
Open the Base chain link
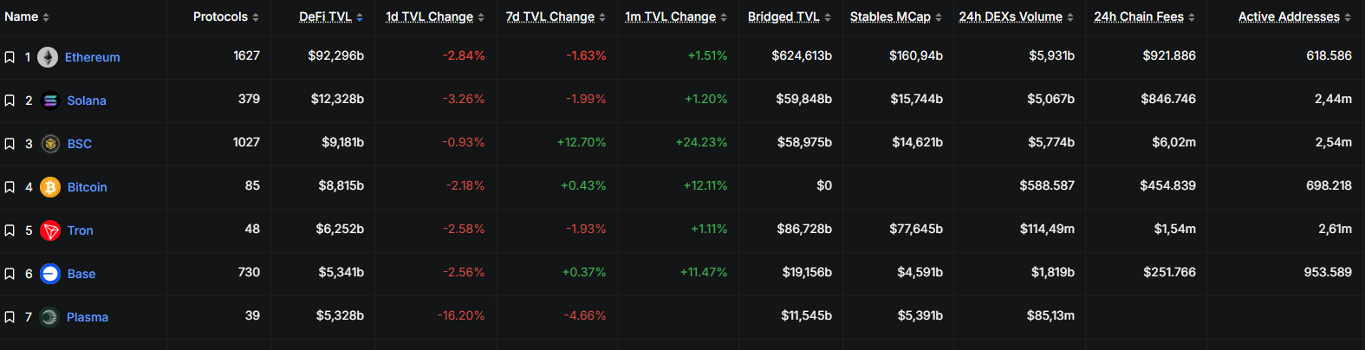click(81, 274)
